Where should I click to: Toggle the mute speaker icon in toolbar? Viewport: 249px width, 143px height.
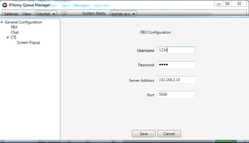(x=64, y=13)
